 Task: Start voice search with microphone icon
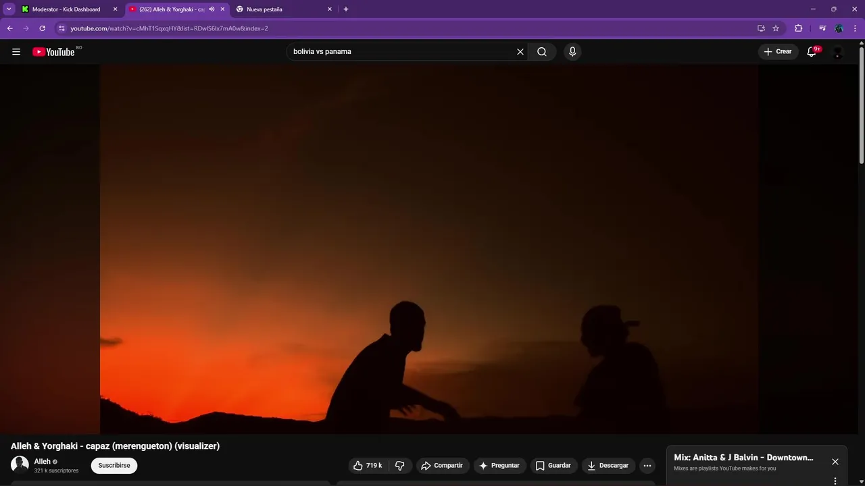pos(572,51)
